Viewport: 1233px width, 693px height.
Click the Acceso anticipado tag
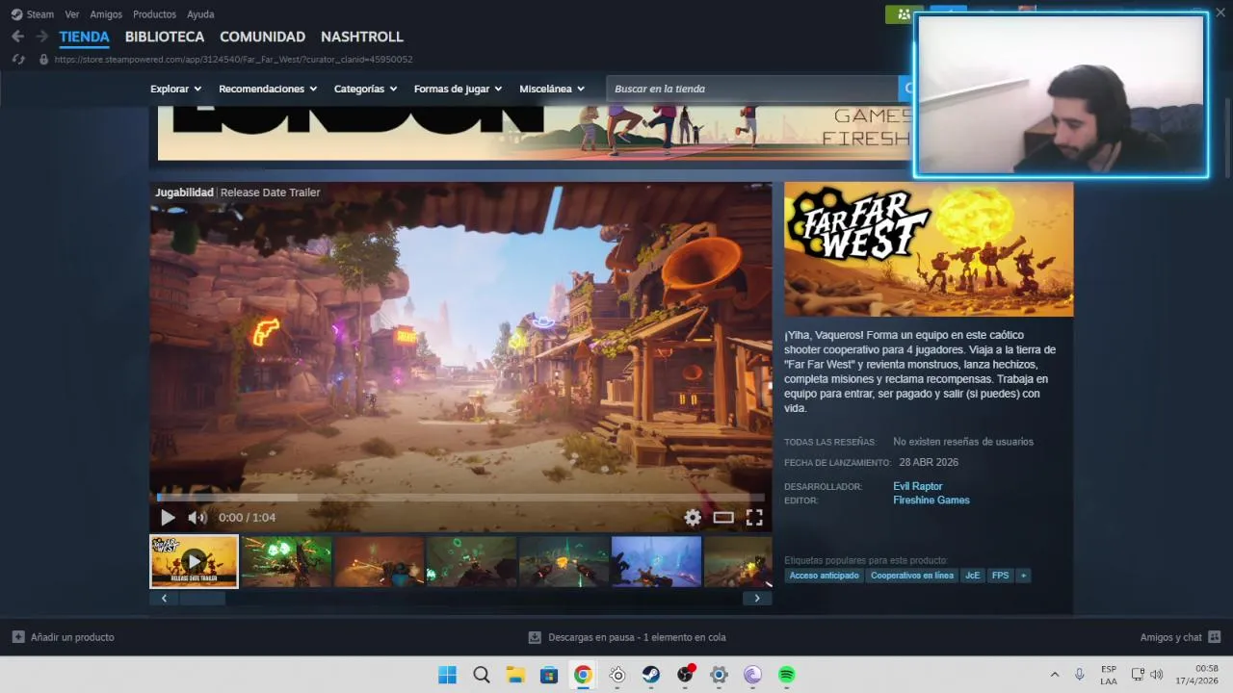click(x=824, y=576)
